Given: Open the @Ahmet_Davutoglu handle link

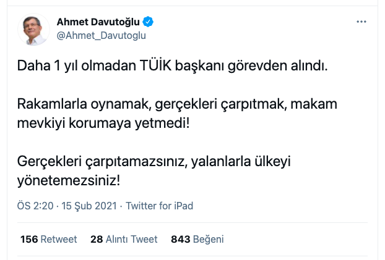Looking at the screenshot, I should tap(102, 35).
